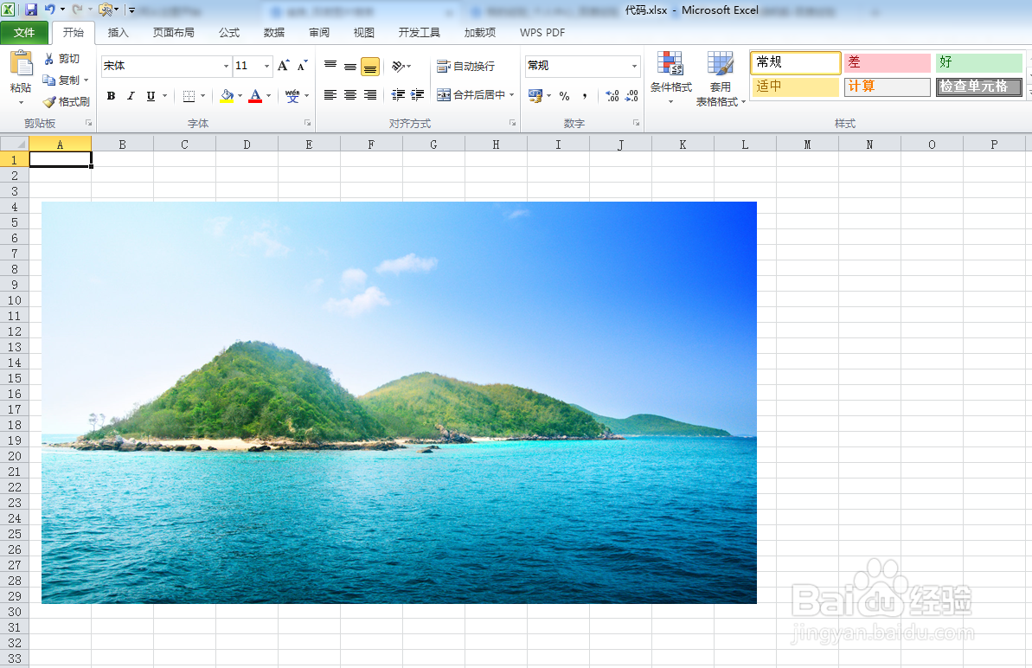This screenshot has width=1032, height=668.
Task: Click the Copy button
Action: pyautogui.click(x=61, y=80)
